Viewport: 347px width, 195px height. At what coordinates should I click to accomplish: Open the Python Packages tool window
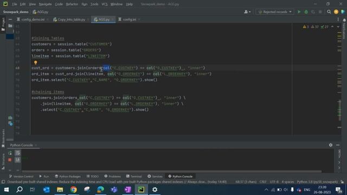coord(68,177)
